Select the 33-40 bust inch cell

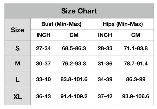pyautogui.click(x=43, y=79)
